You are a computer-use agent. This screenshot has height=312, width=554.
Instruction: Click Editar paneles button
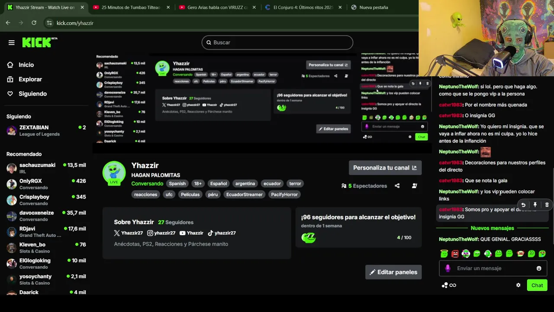393,272
